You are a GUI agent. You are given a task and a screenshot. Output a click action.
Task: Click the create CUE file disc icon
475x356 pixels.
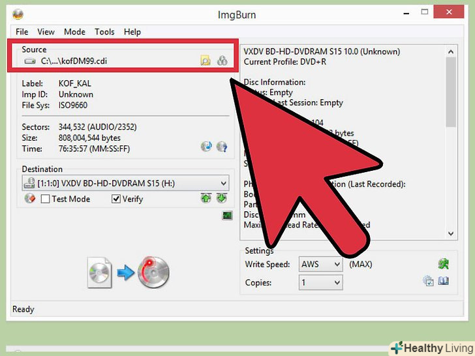pyautogui.click(x=222, y=61)
